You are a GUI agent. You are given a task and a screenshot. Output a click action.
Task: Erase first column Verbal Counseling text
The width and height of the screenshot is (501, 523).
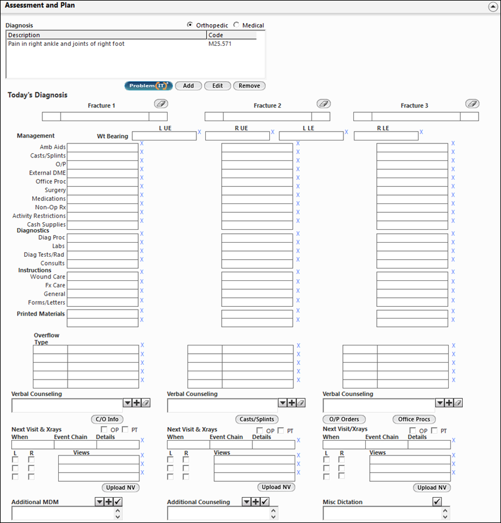(x=145, y=403)
